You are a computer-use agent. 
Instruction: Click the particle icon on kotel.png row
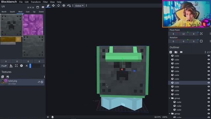pyautogui.click(x=39, y=82)
